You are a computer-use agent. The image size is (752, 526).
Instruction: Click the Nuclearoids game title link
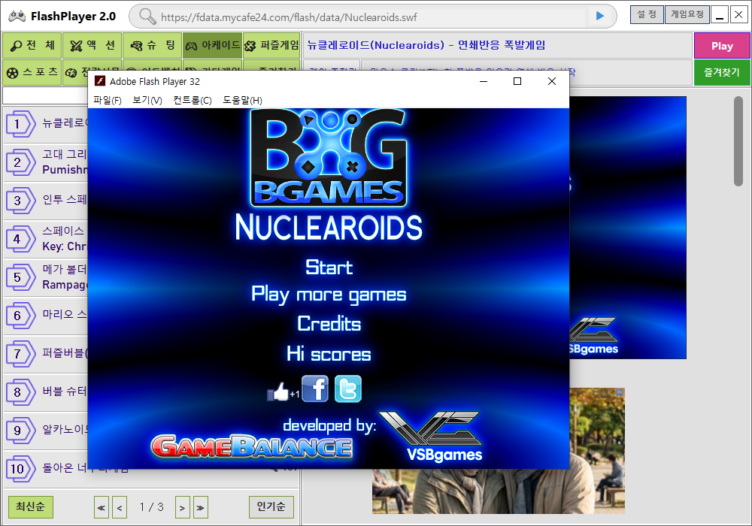[x=426, y=45]
